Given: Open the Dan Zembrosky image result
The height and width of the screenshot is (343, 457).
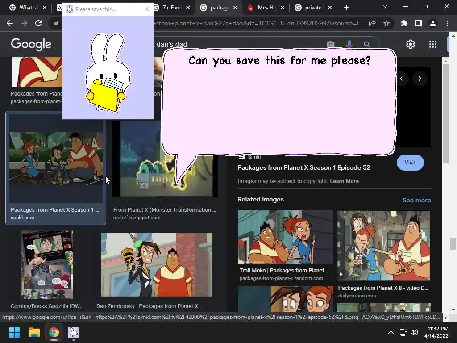Looking at the screenshot, I should click(157, 265).
